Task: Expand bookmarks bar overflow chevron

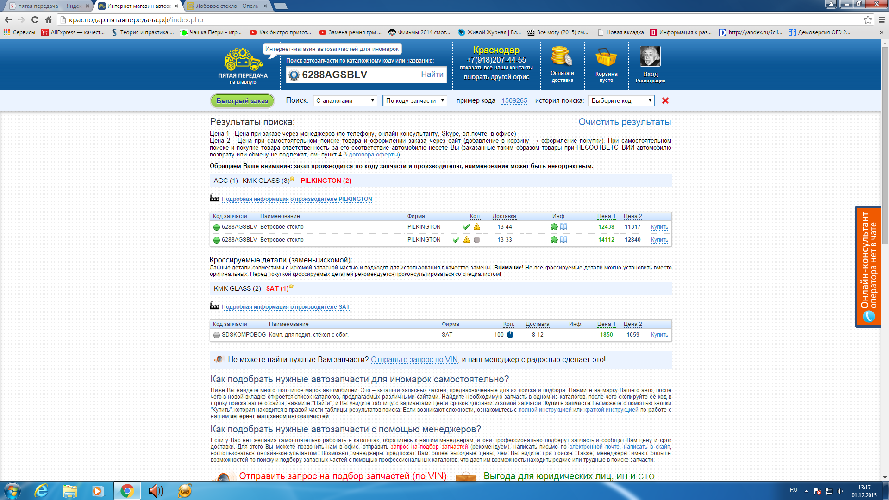Action: tap(881, 32)
